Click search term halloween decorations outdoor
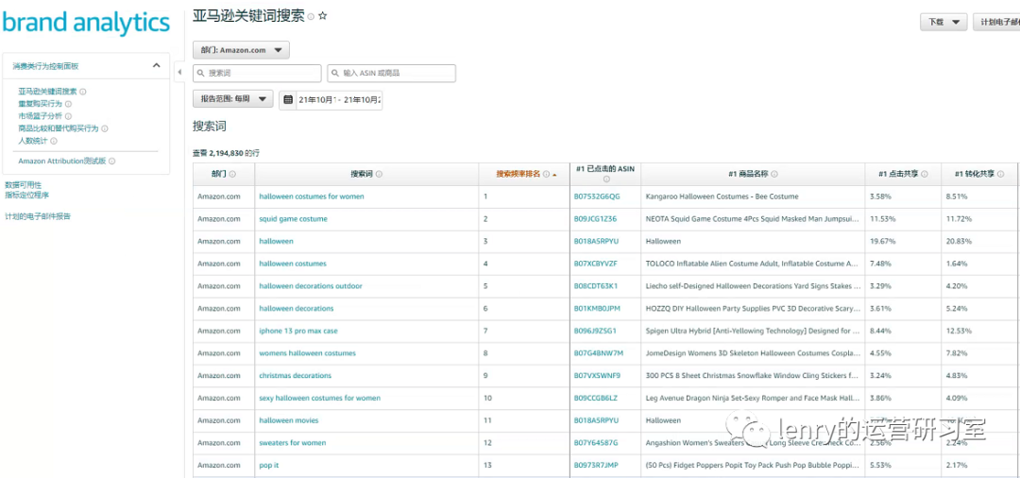This screenshot has height=478, width=1020. pos(311,286)
